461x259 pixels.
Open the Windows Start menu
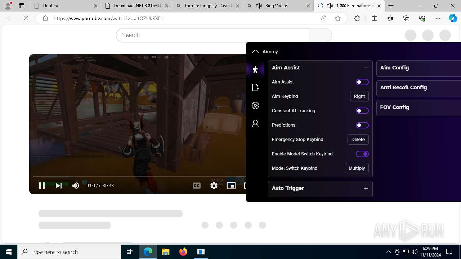9,252
